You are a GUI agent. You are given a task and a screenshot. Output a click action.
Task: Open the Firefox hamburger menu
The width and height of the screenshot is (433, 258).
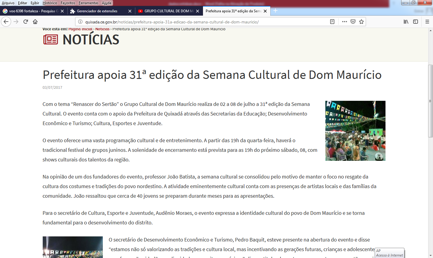[427, 22]
